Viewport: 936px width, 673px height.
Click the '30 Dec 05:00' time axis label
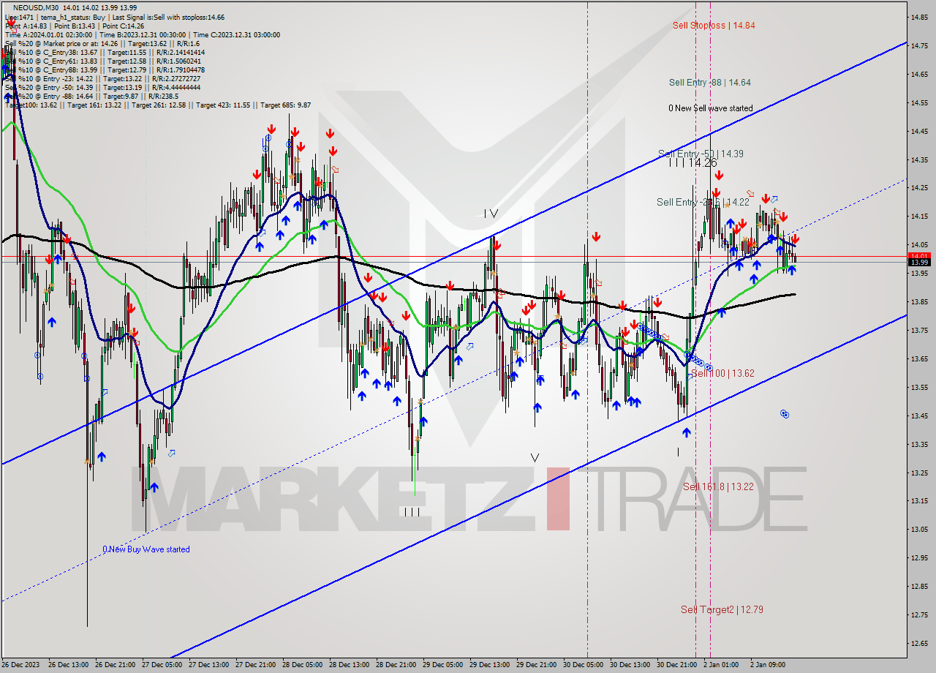[x=583, y=665]
